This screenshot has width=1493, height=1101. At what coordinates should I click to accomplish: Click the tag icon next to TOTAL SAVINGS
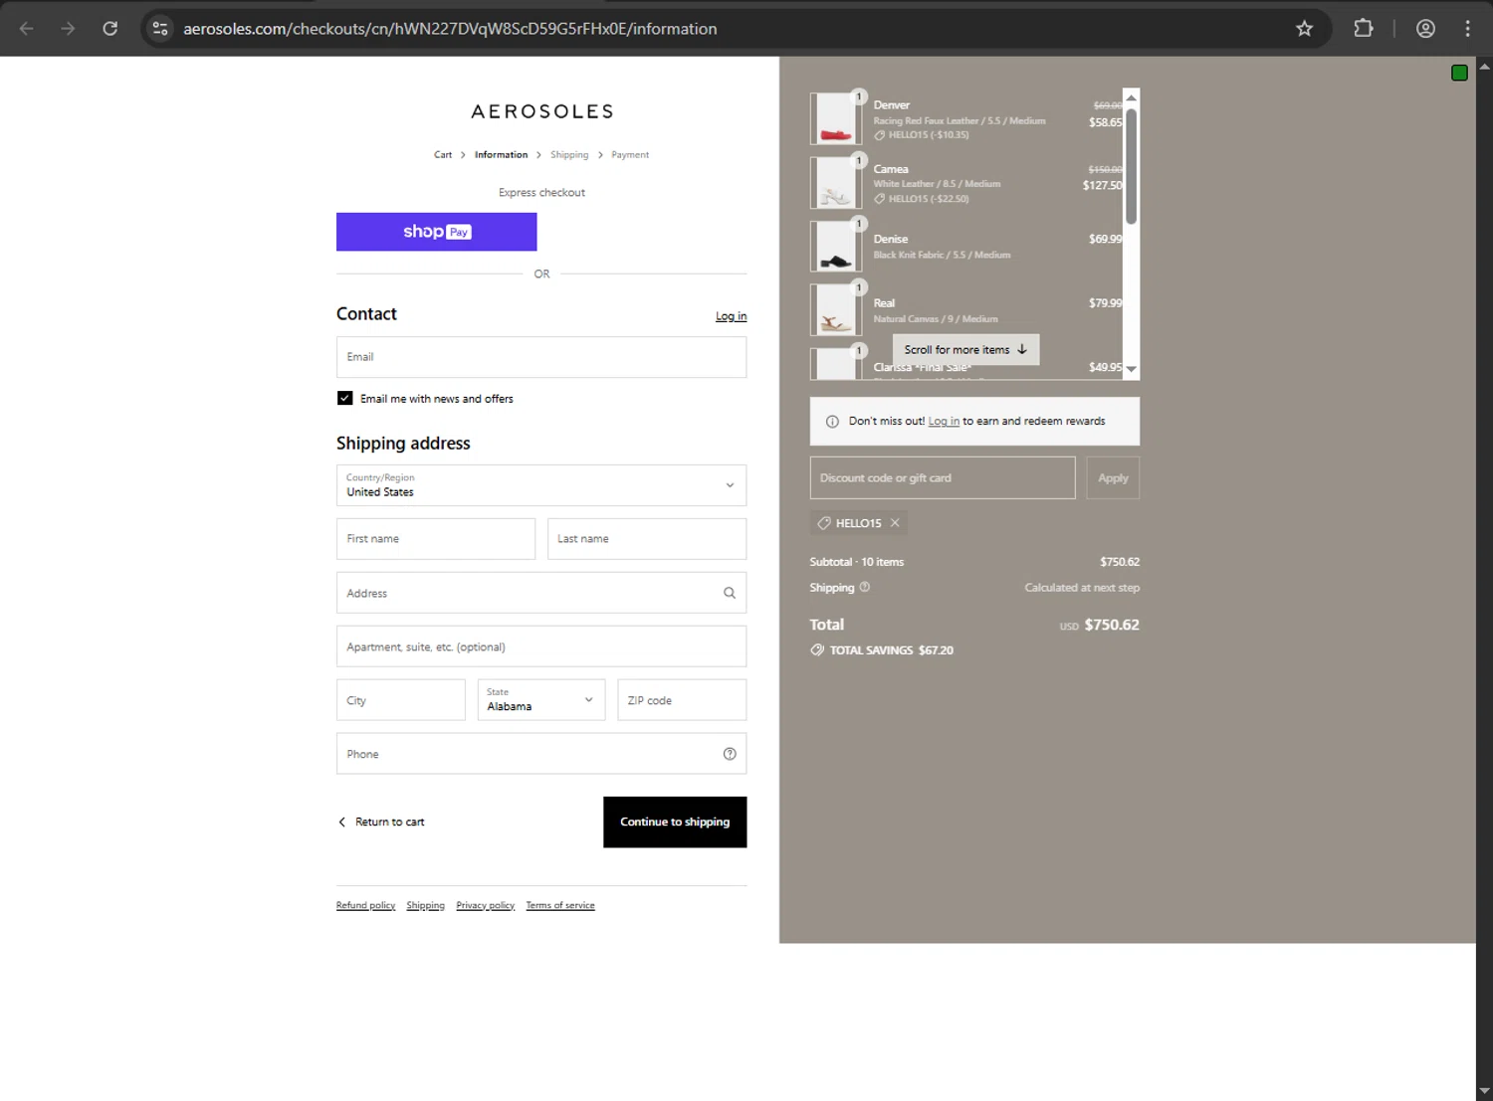click(817, 650)
